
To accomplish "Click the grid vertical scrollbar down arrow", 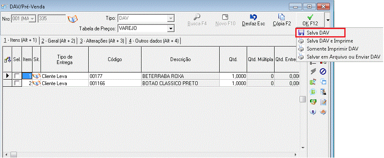I will 303,148.
